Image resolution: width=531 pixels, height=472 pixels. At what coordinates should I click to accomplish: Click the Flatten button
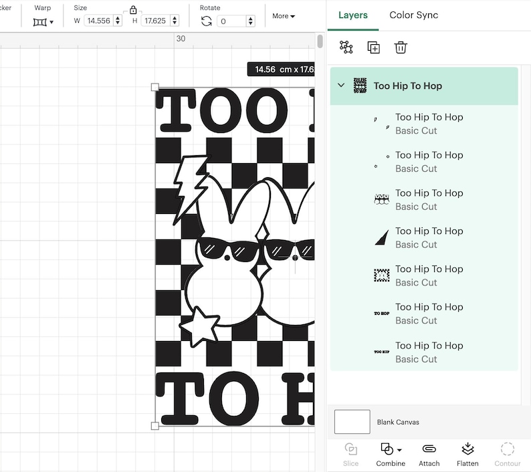(467, 455)
